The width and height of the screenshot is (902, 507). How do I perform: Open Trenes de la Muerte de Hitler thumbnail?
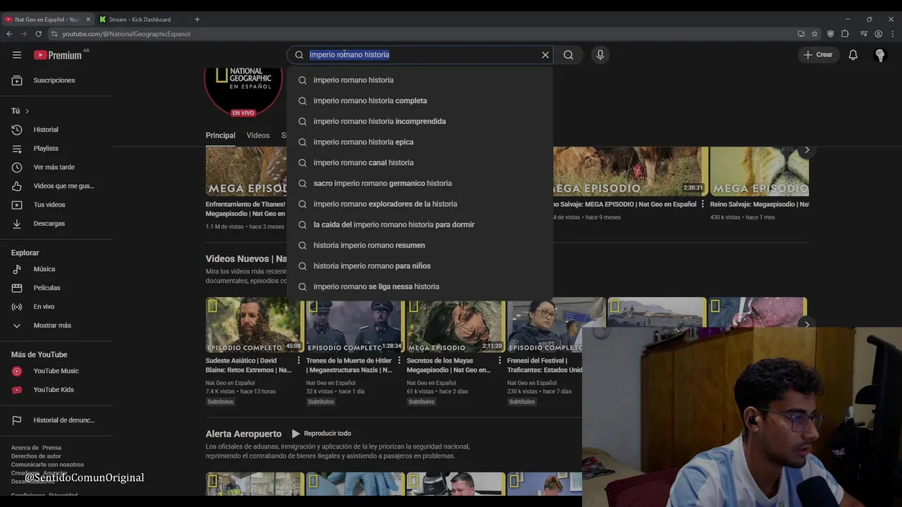click(x=354, y=325)
